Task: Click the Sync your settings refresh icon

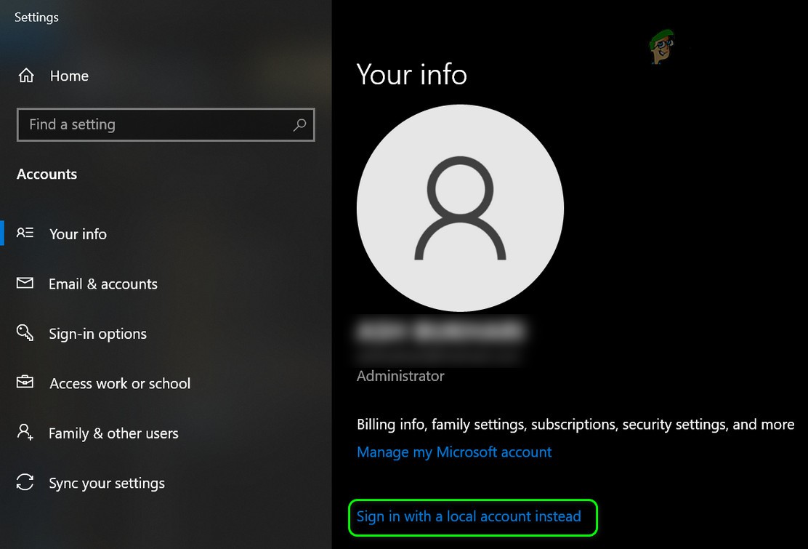Action: coord(25,483)
